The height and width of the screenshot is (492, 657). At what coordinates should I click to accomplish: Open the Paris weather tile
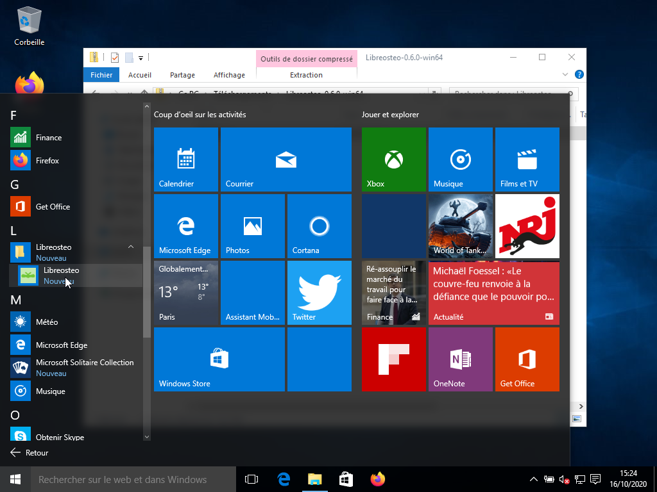[185, 292]
